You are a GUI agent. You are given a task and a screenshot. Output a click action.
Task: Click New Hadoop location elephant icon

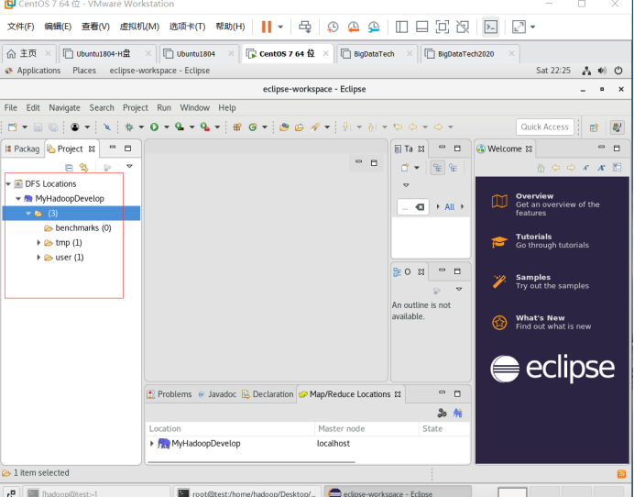pos(457,413)
